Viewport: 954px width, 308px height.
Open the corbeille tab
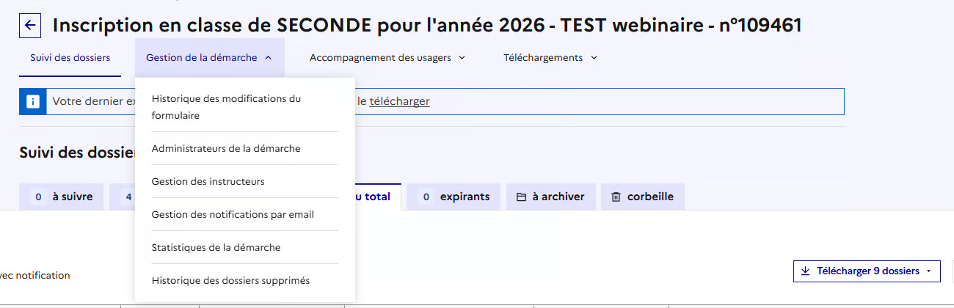[x=642, y=197]
